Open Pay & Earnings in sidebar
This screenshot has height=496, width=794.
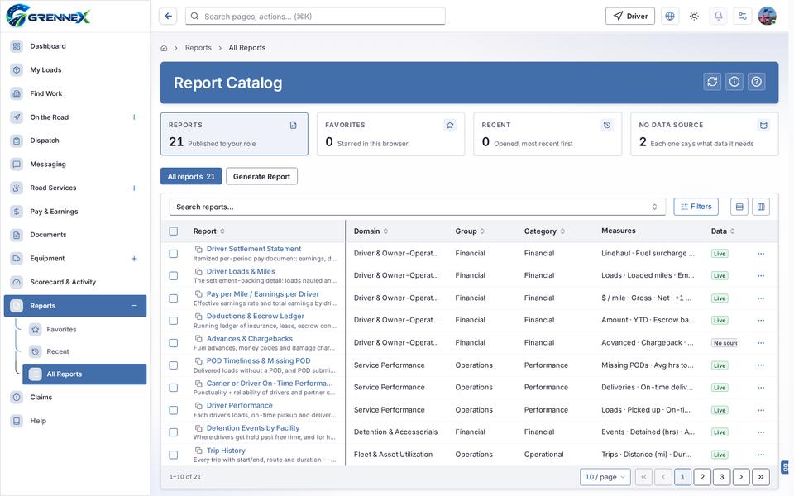54,212
